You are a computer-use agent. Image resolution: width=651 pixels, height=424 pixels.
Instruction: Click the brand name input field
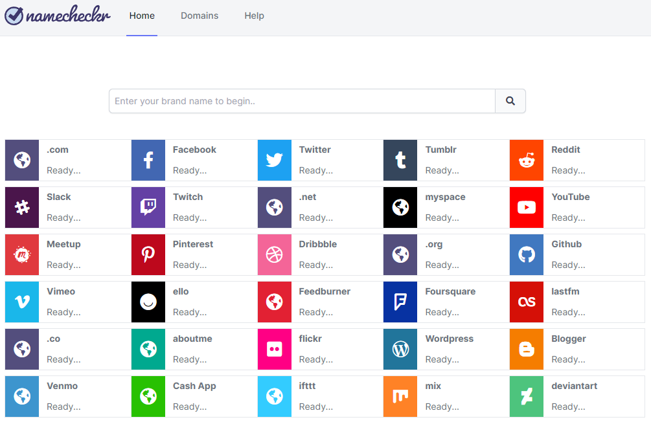[x=301, y=101]
